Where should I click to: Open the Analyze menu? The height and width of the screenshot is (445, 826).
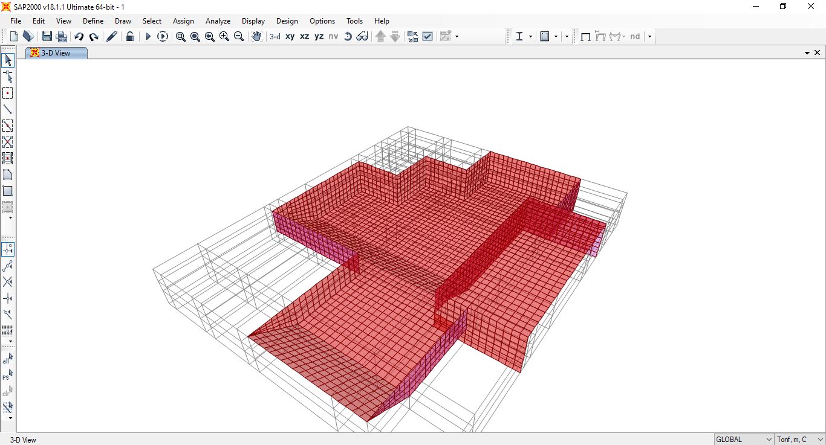coord(218,21)
